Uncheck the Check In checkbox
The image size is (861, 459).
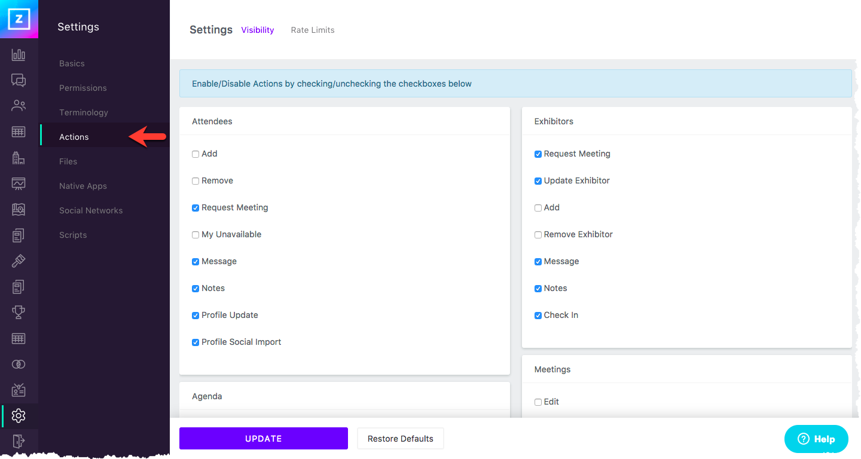click(538, 316)
